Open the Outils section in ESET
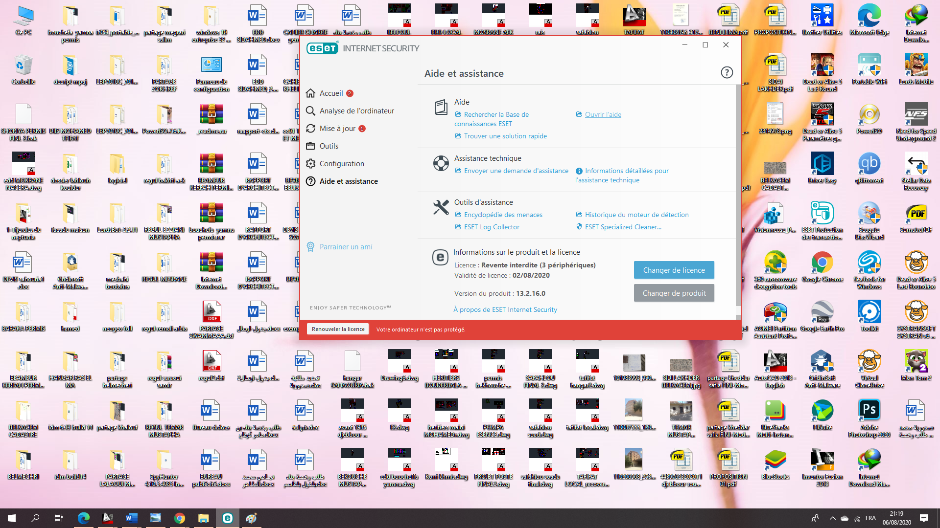 (322, 146)
